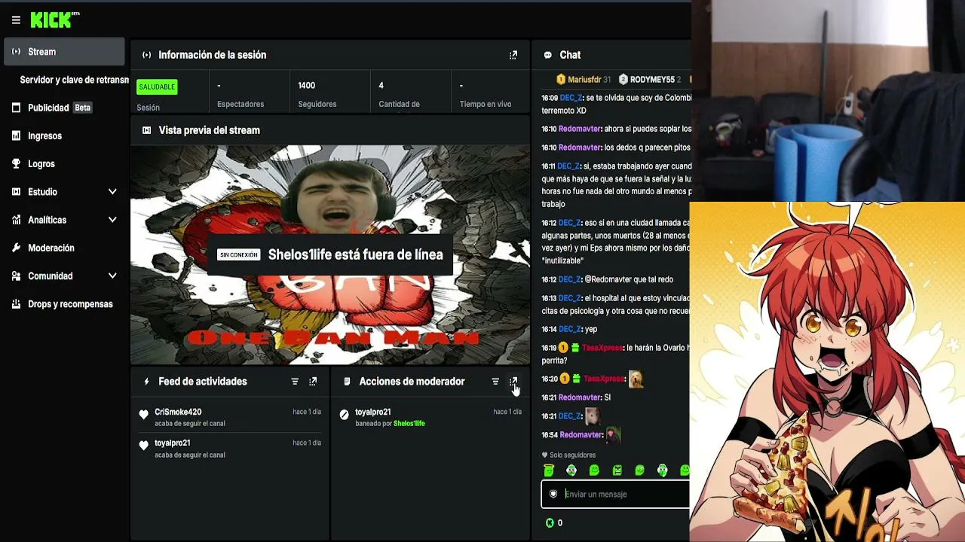
Task: Pop out the Feed de actividades panel
Action: pyautogui.click(x=313, y=382)
